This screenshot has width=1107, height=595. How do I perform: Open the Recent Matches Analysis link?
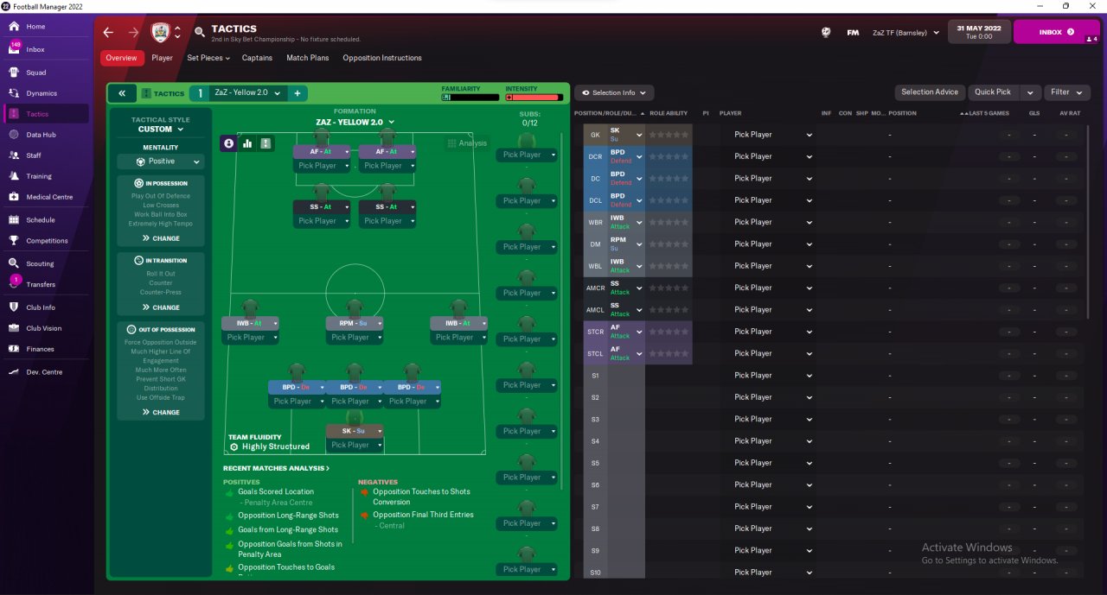click(x=276, y=468)
